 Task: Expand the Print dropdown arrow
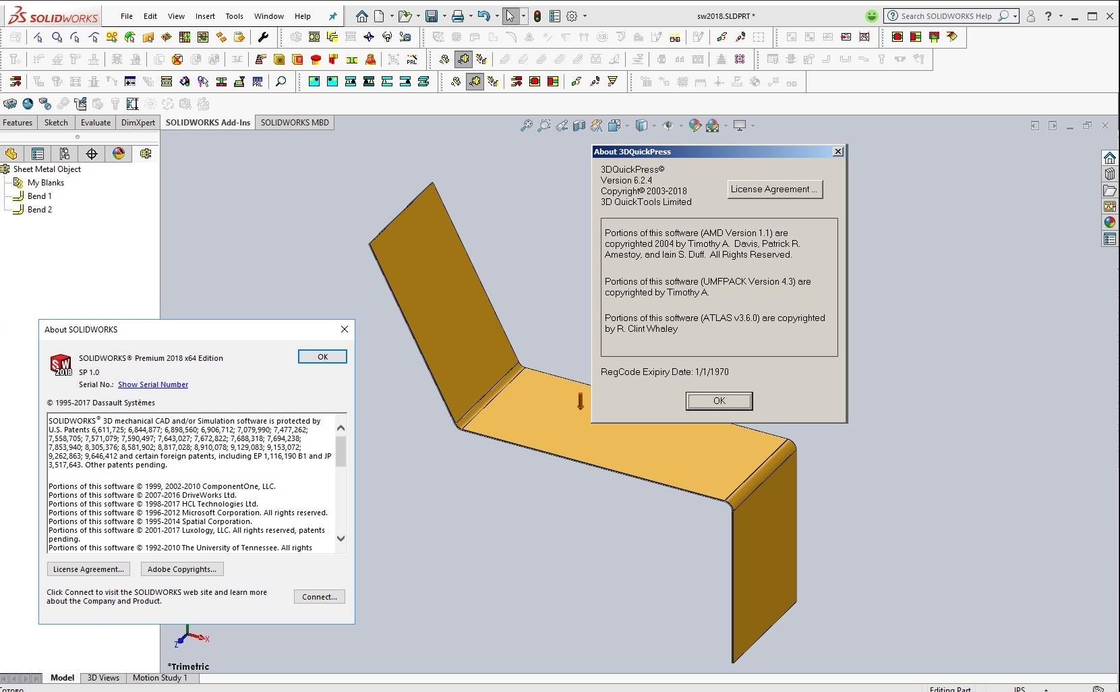pos(471,16)
